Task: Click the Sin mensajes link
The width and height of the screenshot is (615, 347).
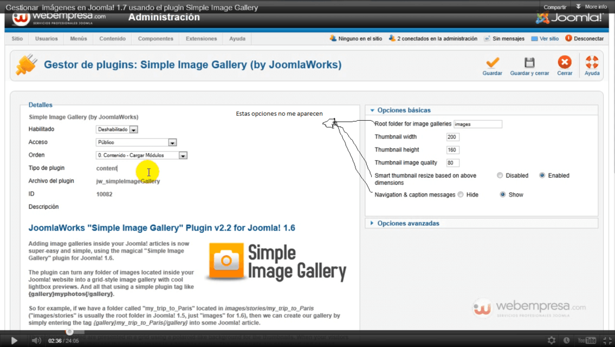Action: [x=508, y=39]
